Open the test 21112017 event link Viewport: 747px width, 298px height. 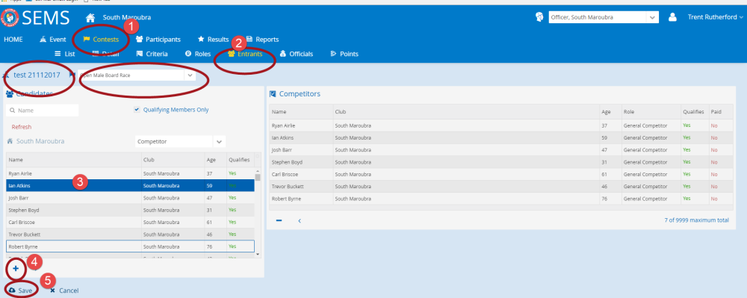click(37, 75)
